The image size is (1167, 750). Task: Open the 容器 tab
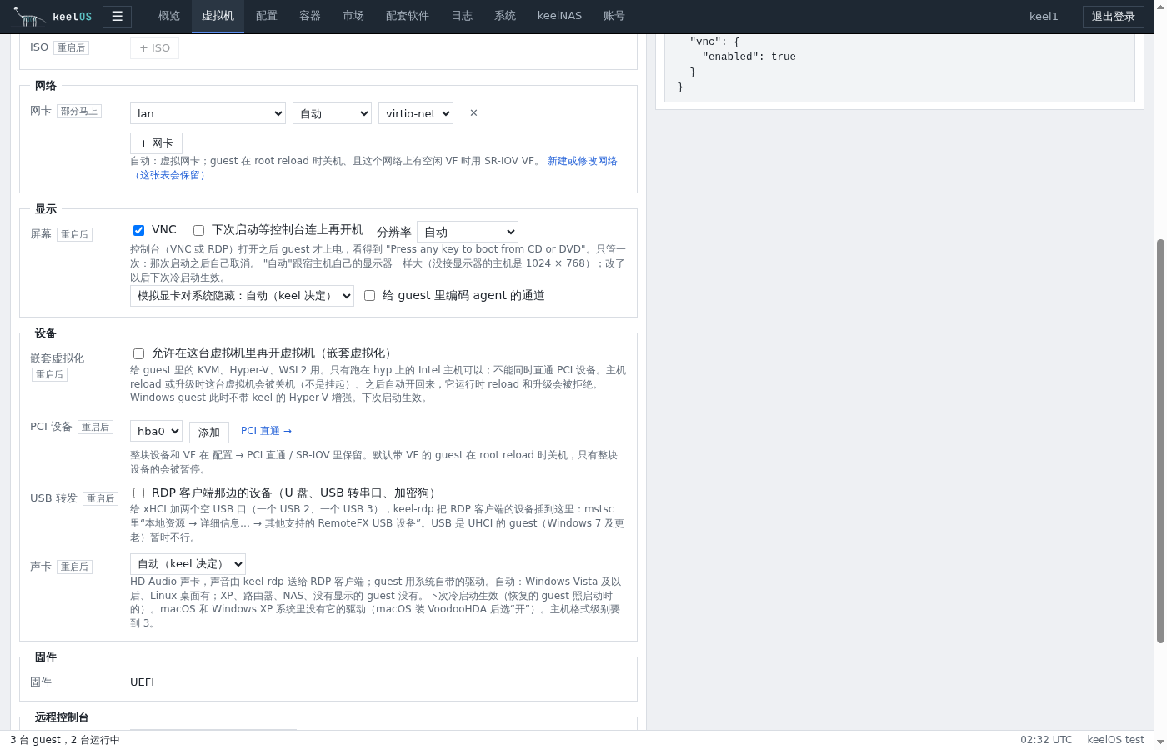(310, 16)
